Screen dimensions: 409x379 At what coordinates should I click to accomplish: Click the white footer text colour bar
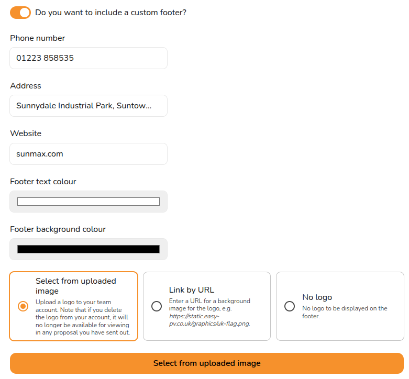tap(89, 202)
